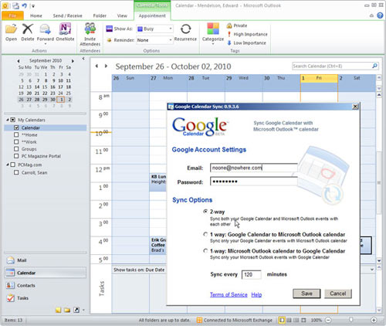This screenshot has width=386, height=326.
Task: Send the appointment to OneNote
Action: pos(65,32)
